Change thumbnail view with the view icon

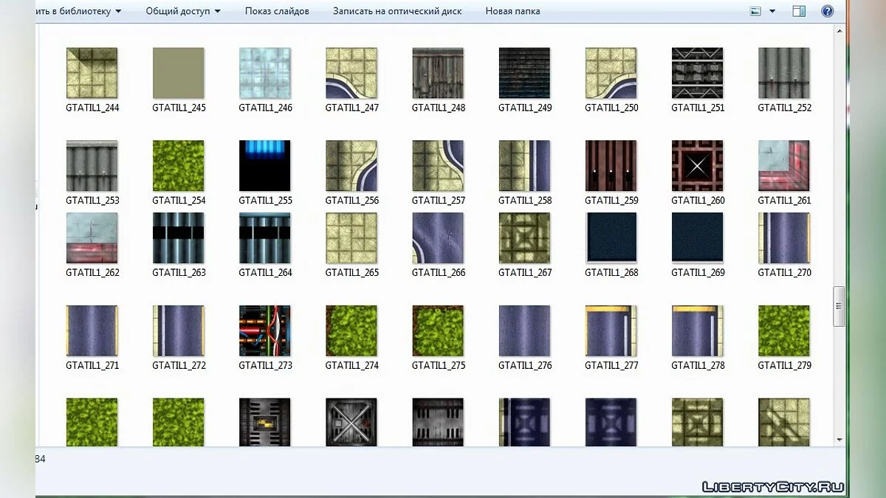coord(755,11)
